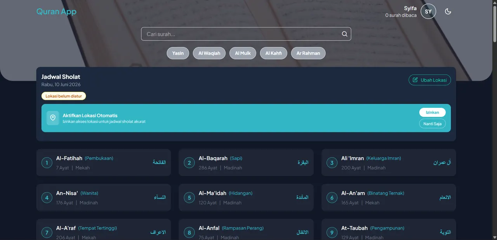
Task: Open the Al-An'am surah title
Action: 353,193
